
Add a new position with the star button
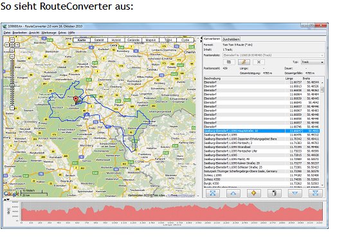pyautogui.click(x=254, y=193)
